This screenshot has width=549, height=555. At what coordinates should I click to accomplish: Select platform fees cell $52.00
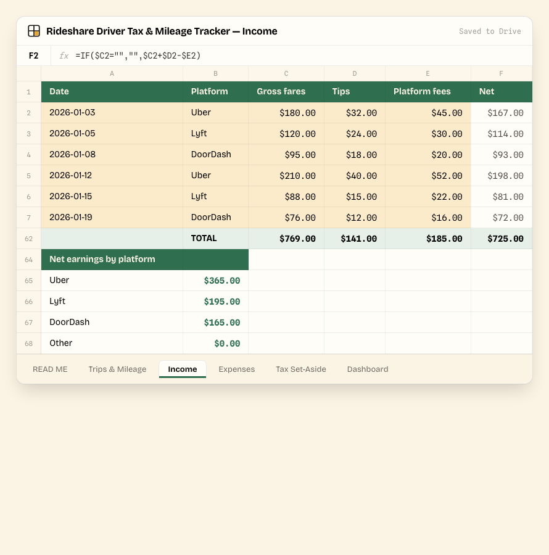pos(428,176)
